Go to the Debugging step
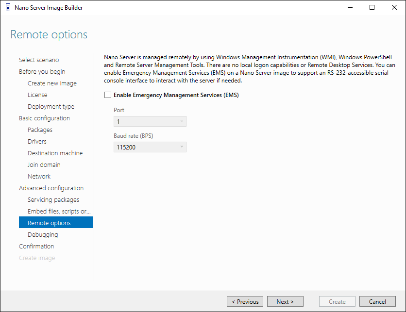 43,235
